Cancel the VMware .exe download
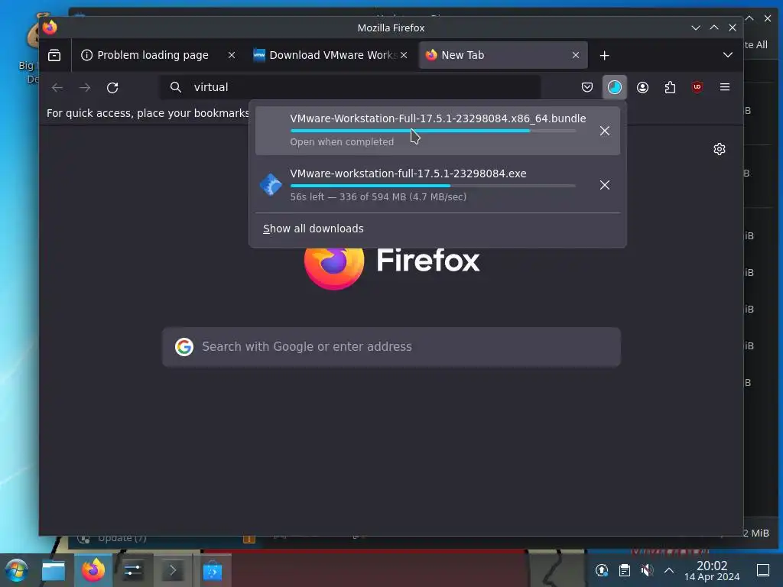The height and width of the screenshot is (587, 783). pyautogui.click(x=604, y=185)
